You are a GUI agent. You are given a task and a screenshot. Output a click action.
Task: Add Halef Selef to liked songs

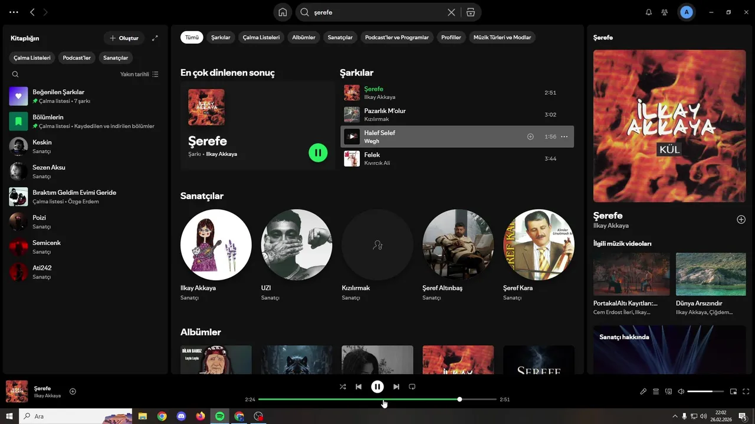pos(530,137)
